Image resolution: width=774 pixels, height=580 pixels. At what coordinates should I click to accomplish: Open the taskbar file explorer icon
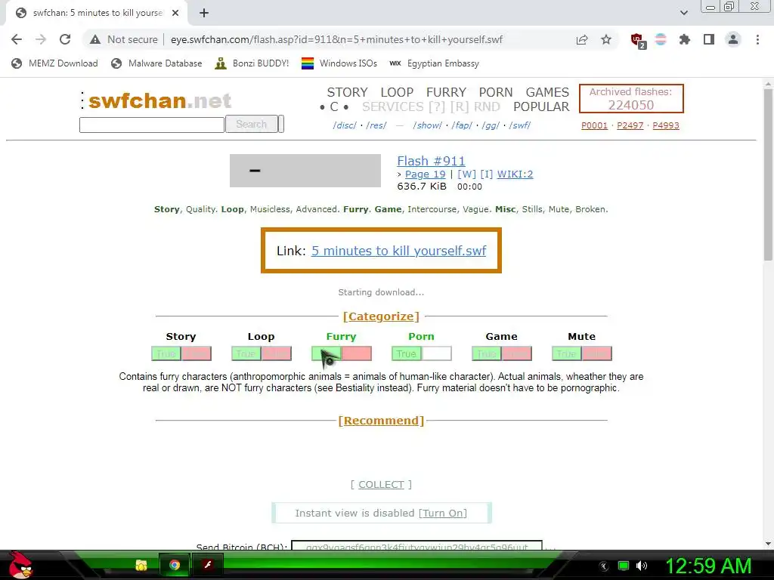tap(141, 565)
